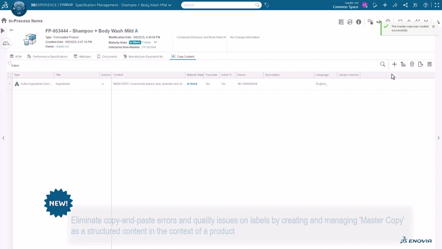Screen dimensions: 442x249
Task: Expand the Shampoo + Body Wash Mild title dropdown
Action: tap(170, 5)
